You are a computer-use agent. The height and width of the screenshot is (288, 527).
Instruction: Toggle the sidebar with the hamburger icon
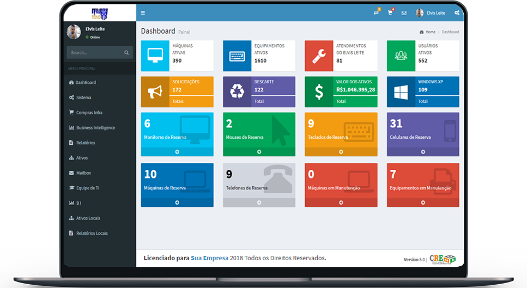[x=143, y=13]
